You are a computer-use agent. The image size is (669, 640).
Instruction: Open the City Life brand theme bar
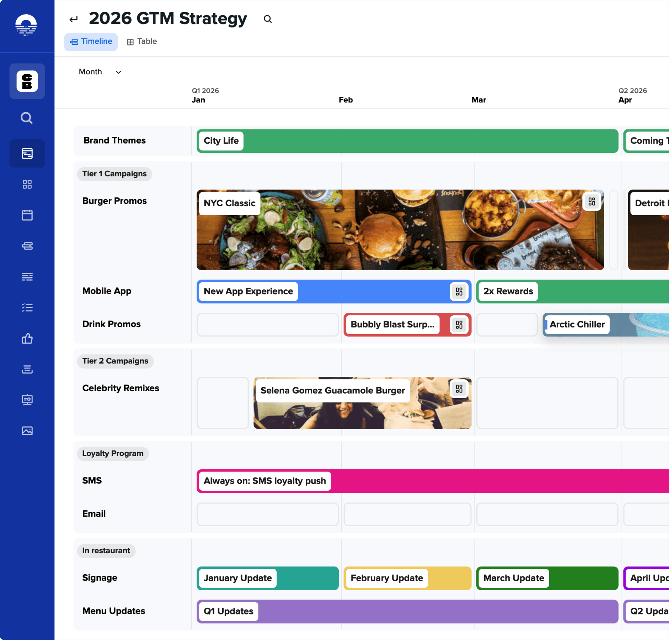point(407,141)
